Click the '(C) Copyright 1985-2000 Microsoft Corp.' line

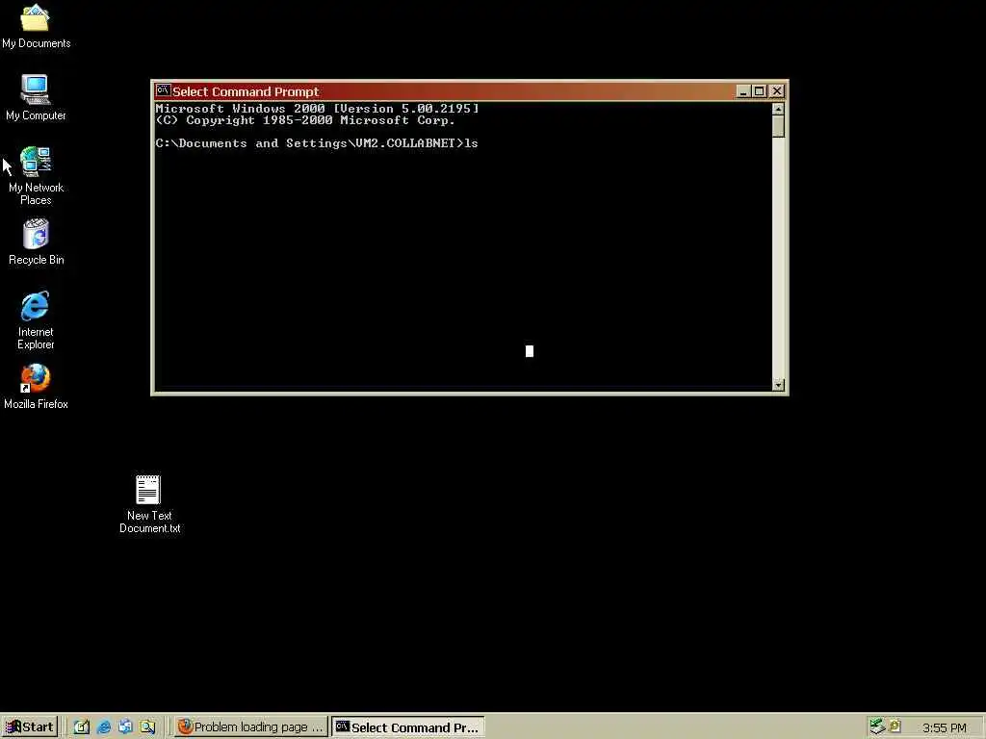tap(305, 120)
